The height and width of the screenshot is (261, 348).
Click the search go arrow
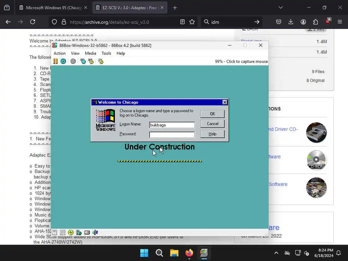(257, 22)
